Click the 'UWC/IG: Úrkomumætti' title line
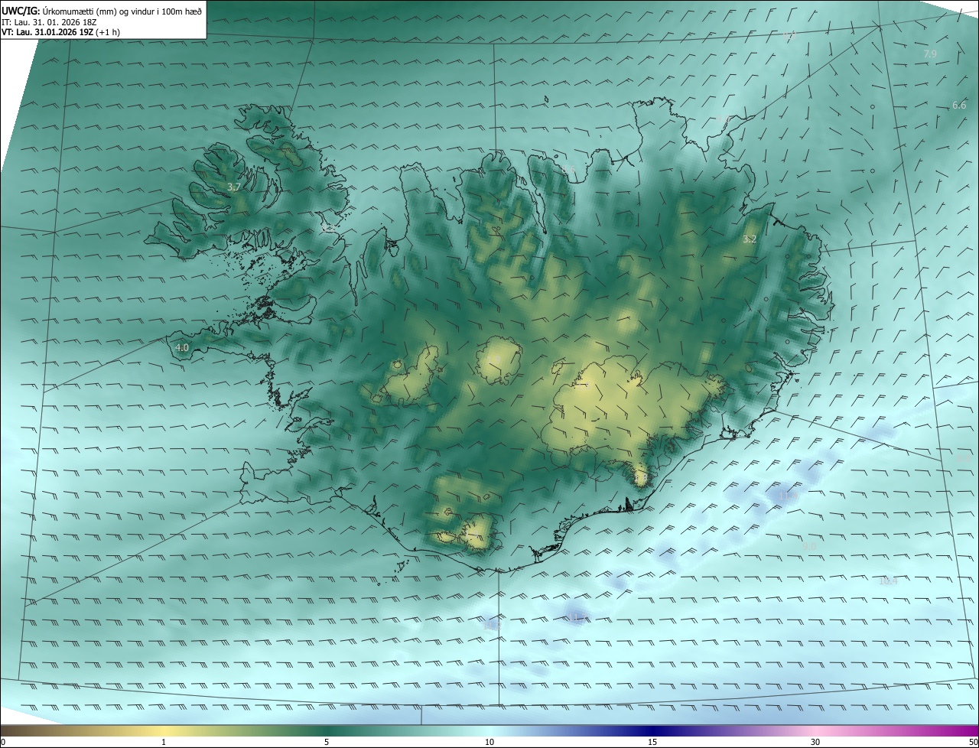This screenshot has width=979, height=748. pyautogui.click(x=102, y=11)
